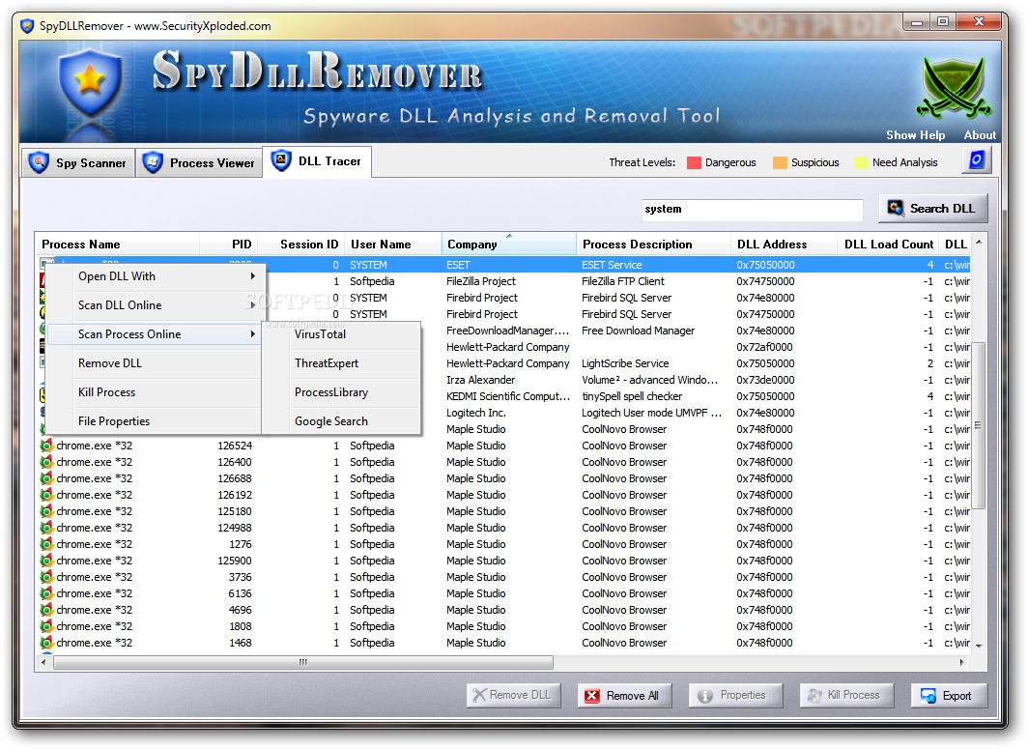Open Show Help link
The height and width of the screenshot is (749, 1028).
915,135
